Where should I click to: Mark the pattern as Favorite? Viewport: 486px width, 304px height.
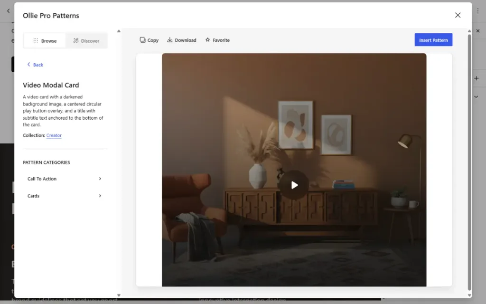coord(217,40)
